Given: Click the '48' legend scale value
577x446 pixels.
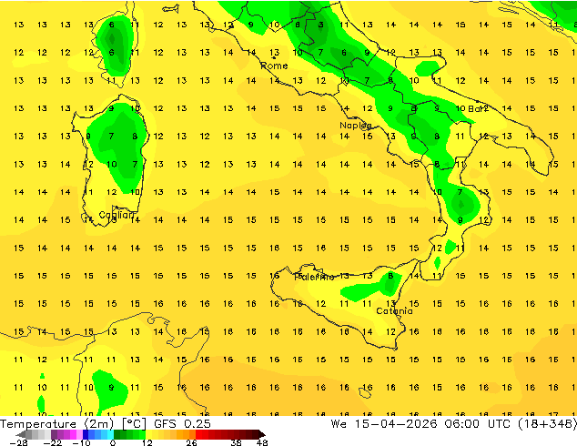Looking at the screenshot, I should click(262, 442).
